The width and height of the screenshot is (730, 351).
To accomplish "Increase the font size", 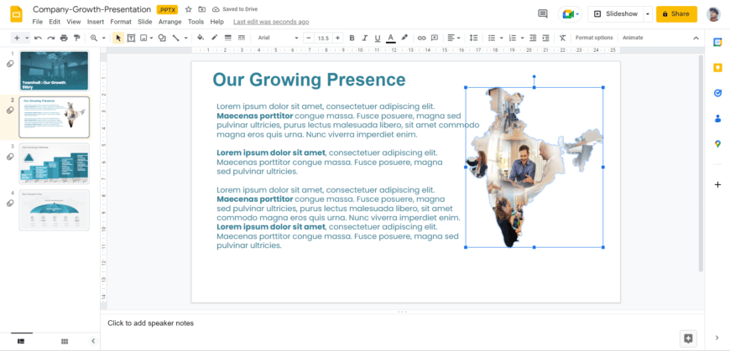I will pos(338,38).
